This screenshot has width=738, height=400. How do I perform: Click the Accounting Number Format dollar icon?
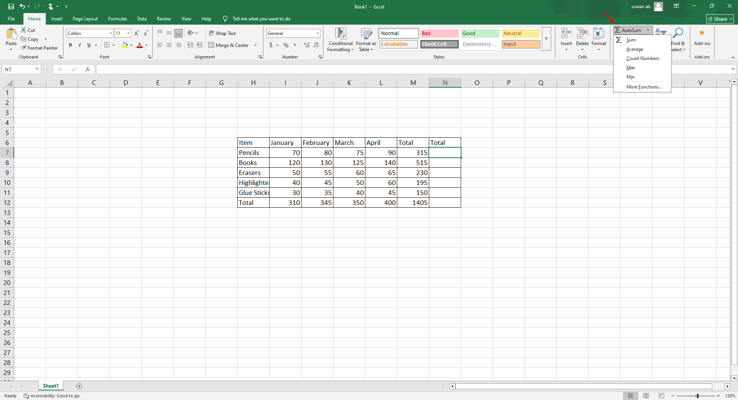[271, 45]
